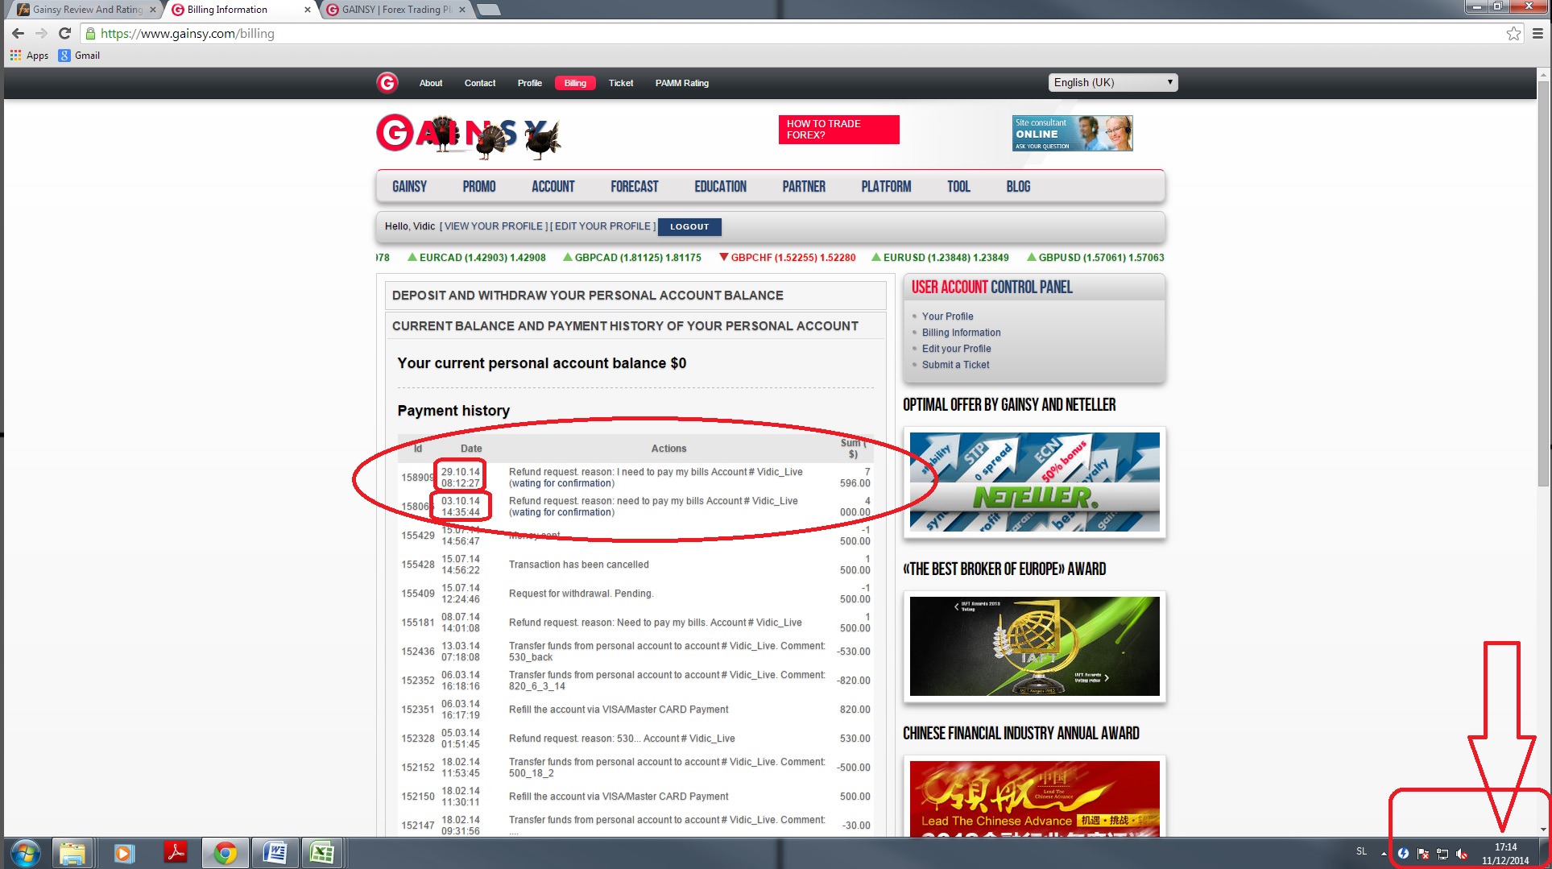Go back with the browser back arrow
Image resolution: width=1552 pixels, height=869 pixels.
pos(18,34)
